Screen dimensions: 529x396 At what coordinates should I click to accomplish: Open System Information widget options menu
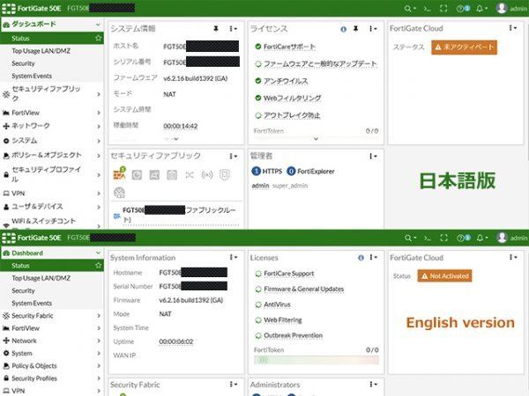pos(233,257)
